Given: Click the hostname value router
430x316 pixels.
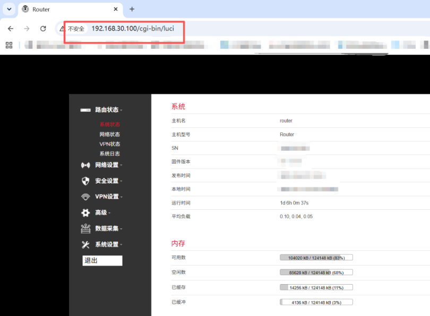Looking at the screenshot, I should 286,121.
